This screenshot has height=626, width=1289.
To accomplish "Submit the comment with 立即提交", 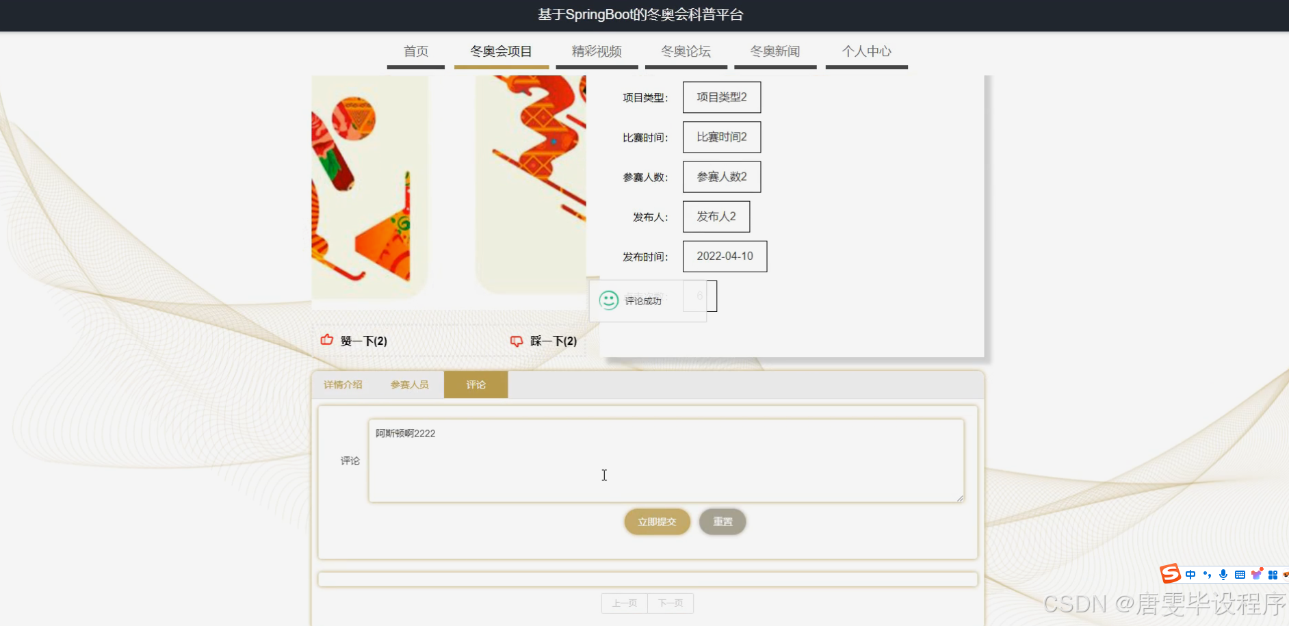I will click(657, 522).
